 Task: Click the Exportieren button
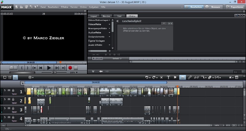(235, 7)
